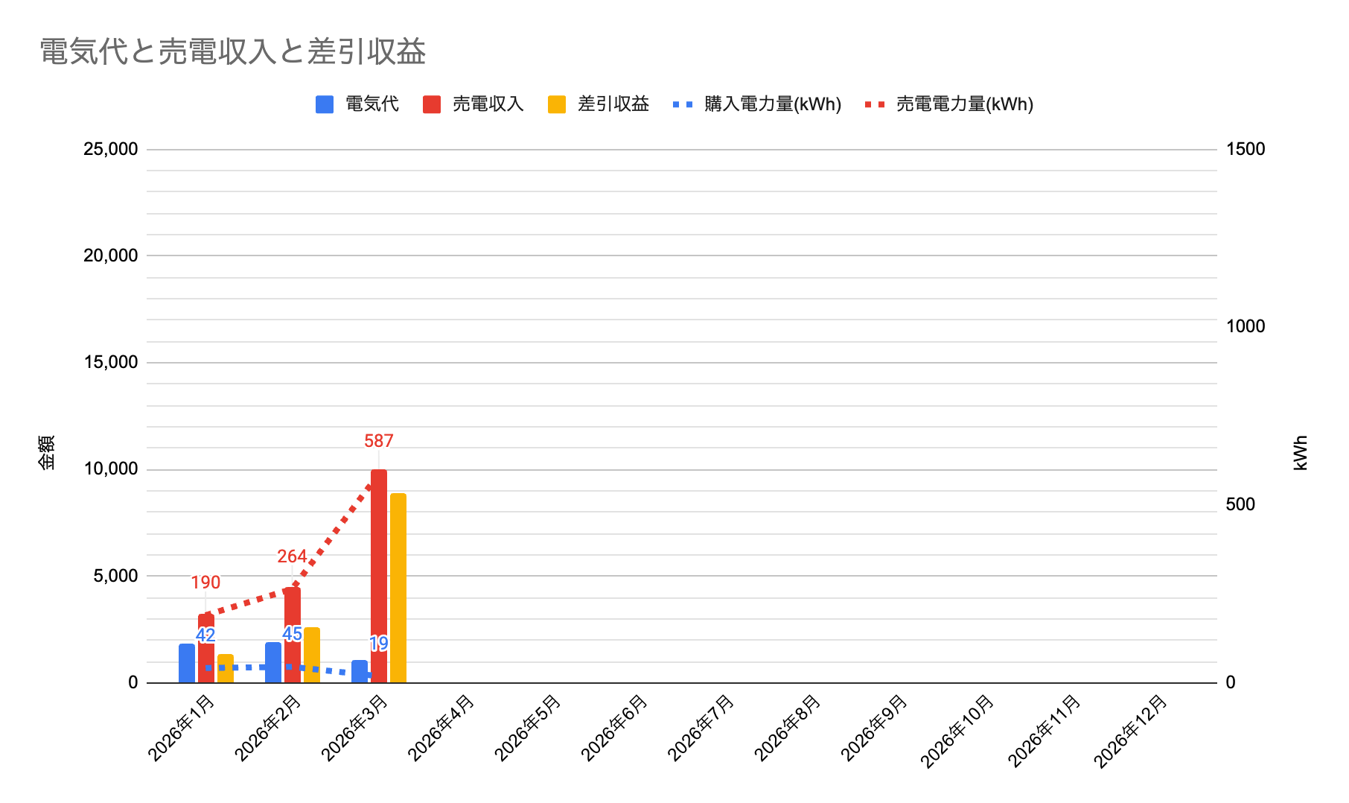Click the 190 data label

click(205, 583)
